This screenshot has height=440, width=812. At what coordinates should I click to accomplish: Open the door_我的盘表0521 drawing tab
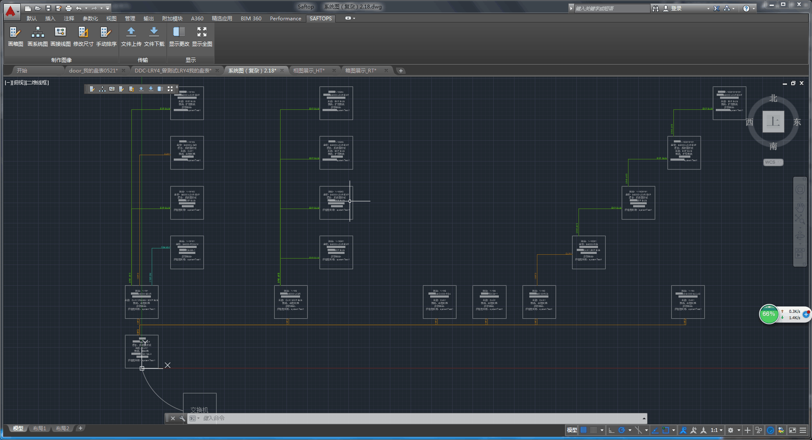click(x=93, y=71)
